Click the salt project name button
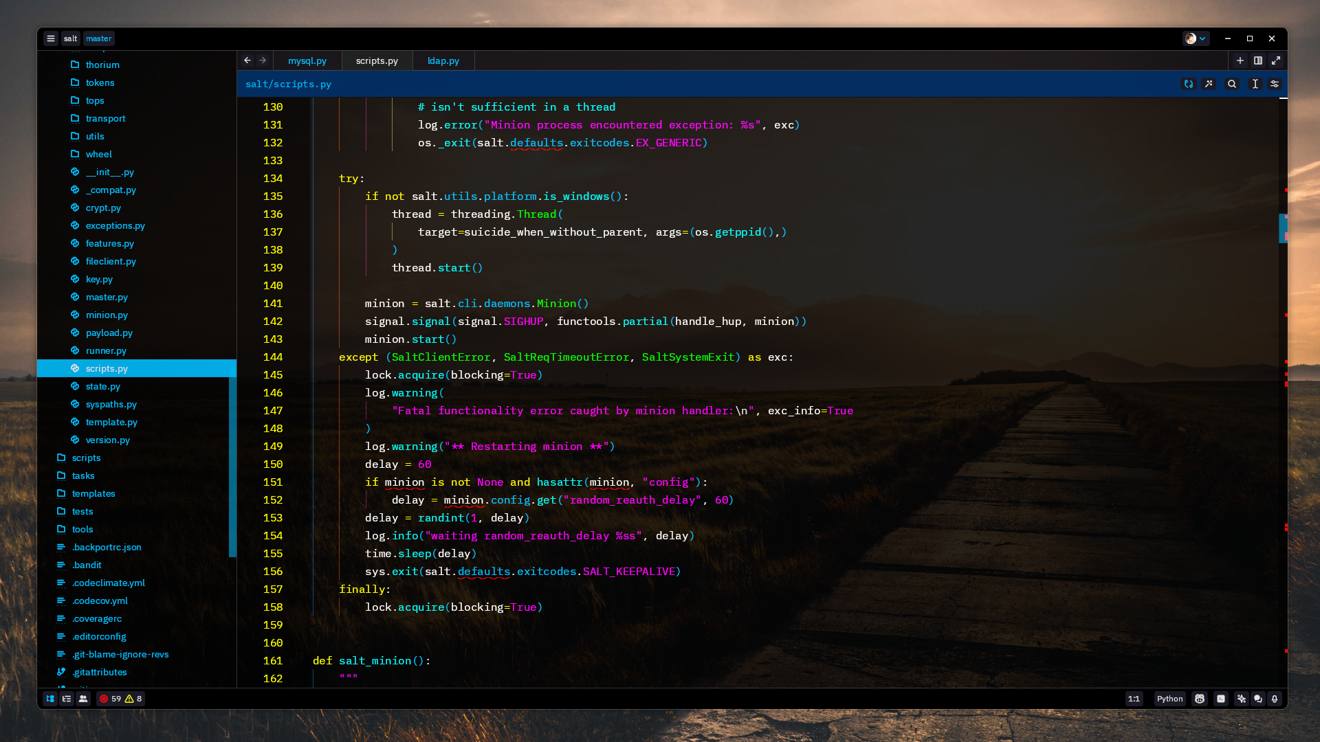 pyautogui.click(x=71, y=38)
